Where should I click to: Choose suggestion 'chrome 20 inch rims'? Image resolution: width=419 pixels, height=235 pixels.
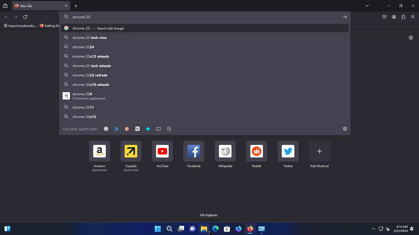(x=205, y=38)
